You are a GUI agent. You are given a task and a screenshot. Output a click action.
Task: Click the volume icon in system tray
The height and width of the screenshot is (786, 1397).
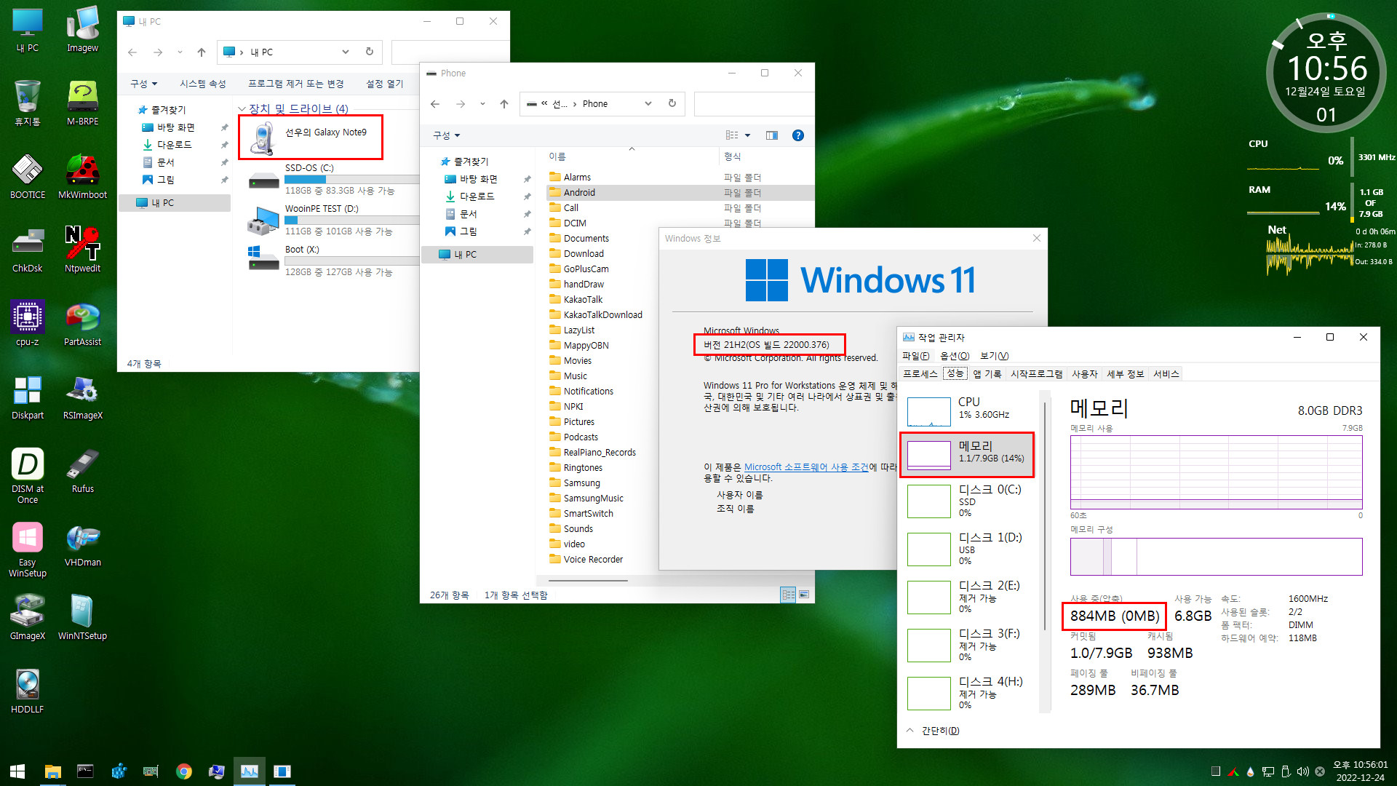coord(1302,771)
